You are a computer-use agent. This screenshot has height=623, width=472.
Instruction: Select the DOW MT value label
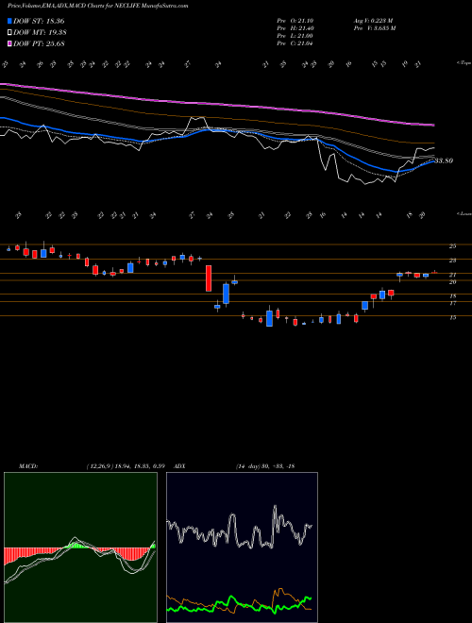click(x=40, y=33)
